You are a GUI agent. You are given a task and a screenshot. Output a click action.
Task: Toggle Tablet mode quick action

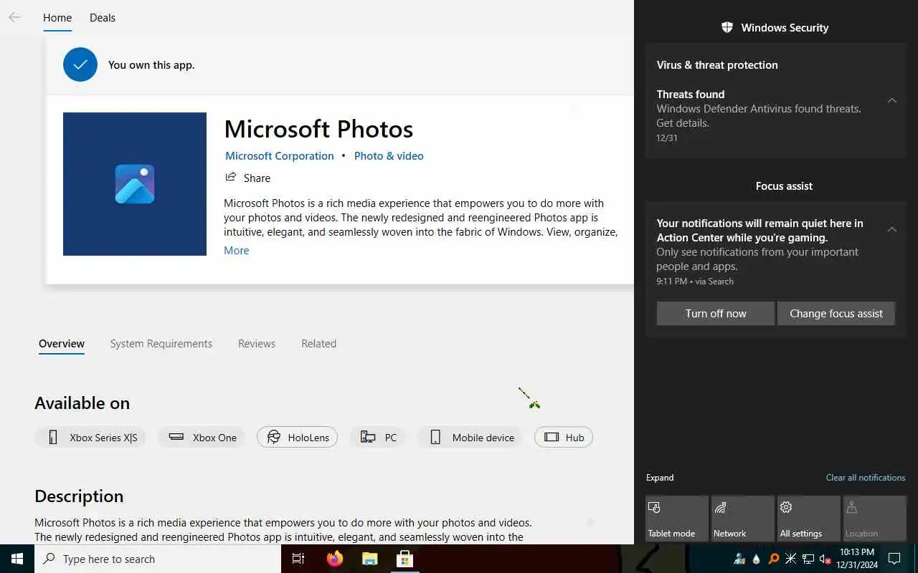point(677,519)
